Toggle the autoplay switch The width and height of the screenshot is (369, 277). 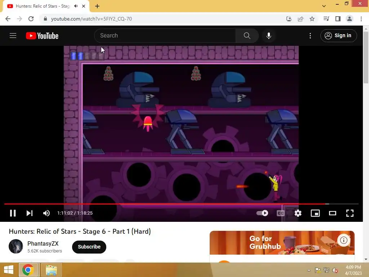(x=262, y=213)
